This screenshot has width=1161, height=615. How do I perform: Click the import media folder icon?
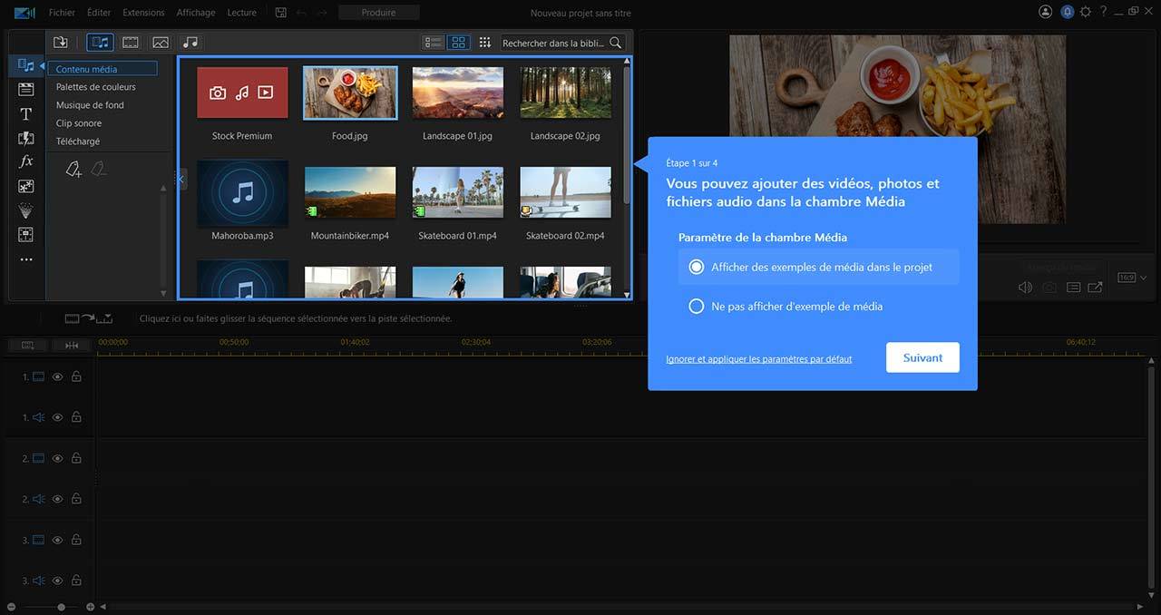[61, 43]
